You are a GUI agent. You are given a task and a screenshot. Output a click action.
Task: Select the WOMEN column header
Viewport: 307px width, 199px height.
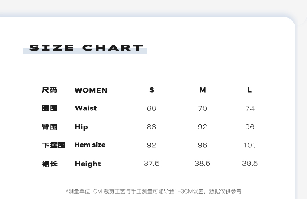[91, 90]
